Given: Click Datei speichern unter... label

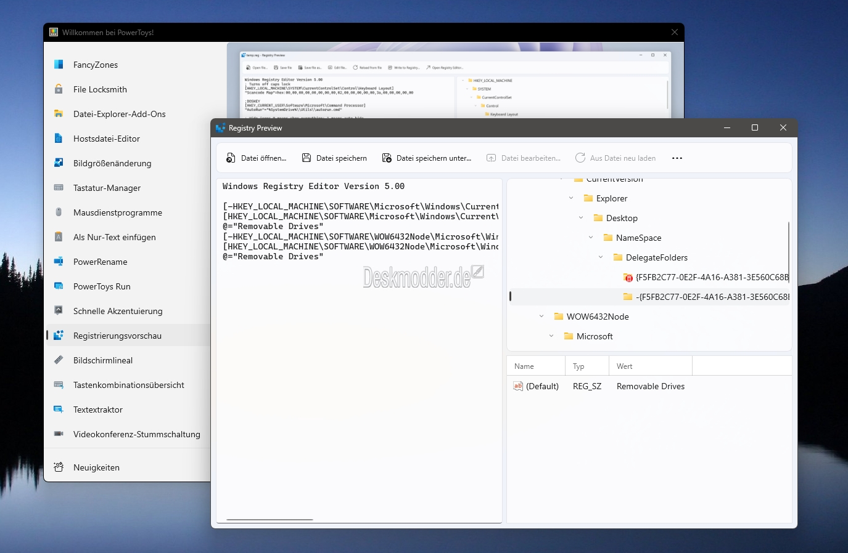Looking at the screenshot, I should tap(434, 158).
